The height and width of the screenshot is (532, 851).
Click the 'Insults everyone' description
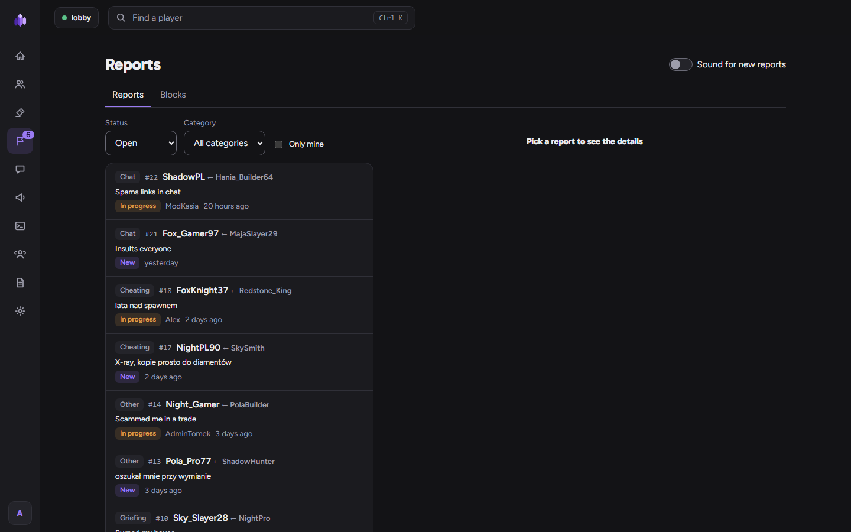click(x=144, y=249)
